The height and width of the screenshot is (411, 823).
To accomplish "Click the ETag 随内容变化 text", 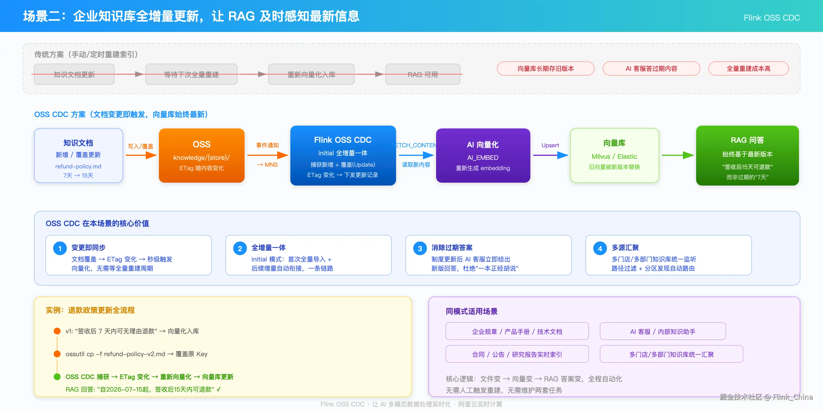I will [201, 168].
